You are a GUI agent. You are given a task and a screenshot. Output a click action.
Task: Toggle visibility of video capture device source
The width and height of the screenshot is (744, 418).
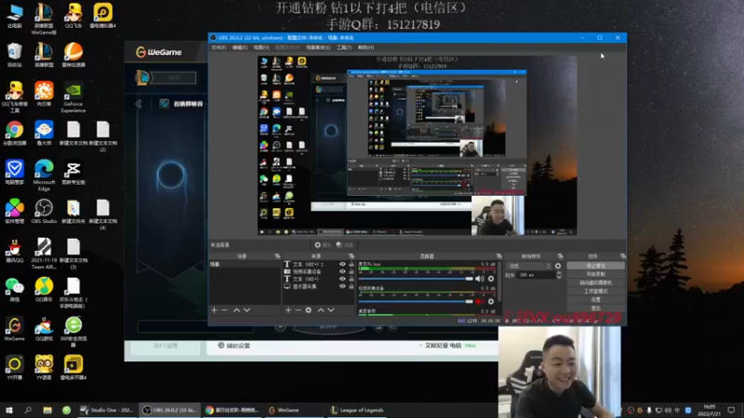(342, 271)
